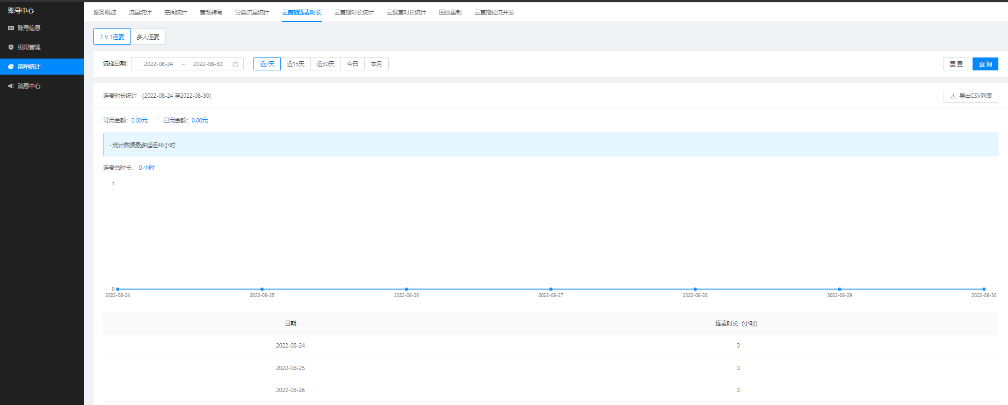The width and height of the screenshot is (1008, 405).
Task: Click the 用量统计 pie chart icon
Action: [11, 67]
